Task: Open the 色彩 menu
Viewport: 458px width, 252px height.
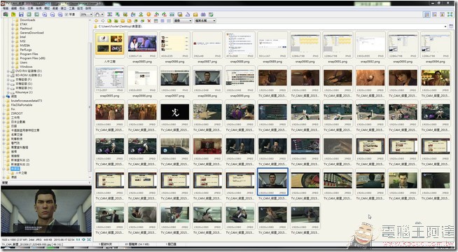Action: pos(22,8)
